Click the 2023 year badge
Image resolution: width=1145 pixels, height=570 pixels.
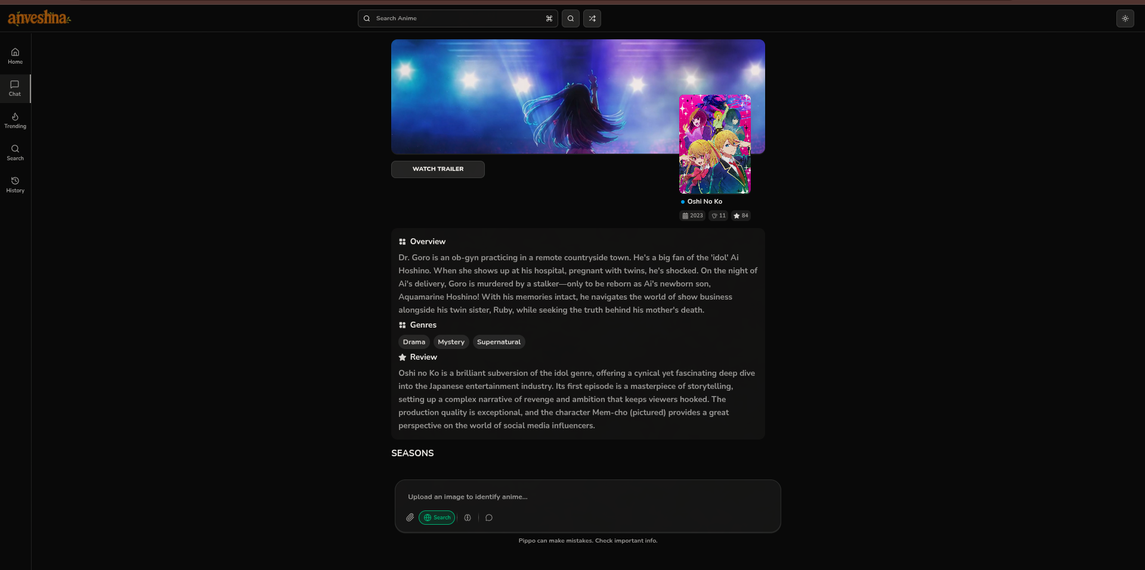tap(692, 216)
